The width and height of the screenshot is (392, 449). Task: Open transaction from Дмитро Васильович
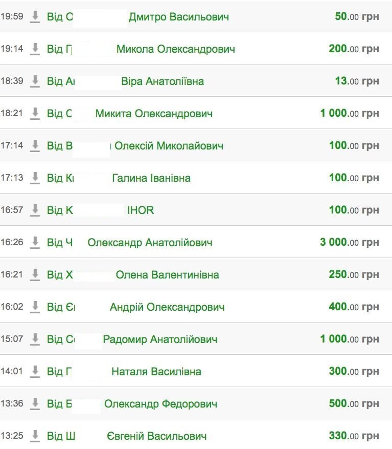pyautogui.click(x=178, y=17)
